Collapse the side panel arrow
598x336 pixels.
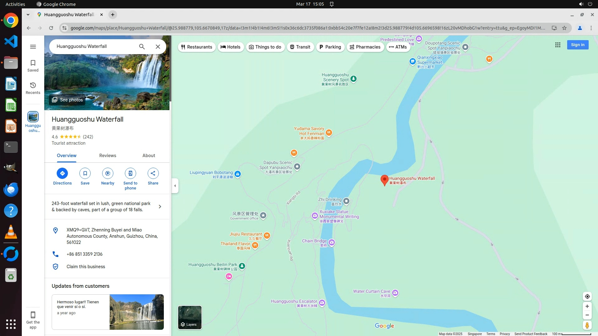point(175,186)
